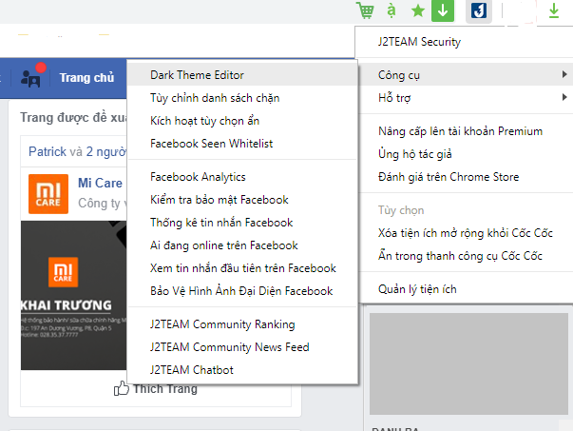Click the green star bookmark icon
Screen dimensions: 573x431
[x=418, y=11]
